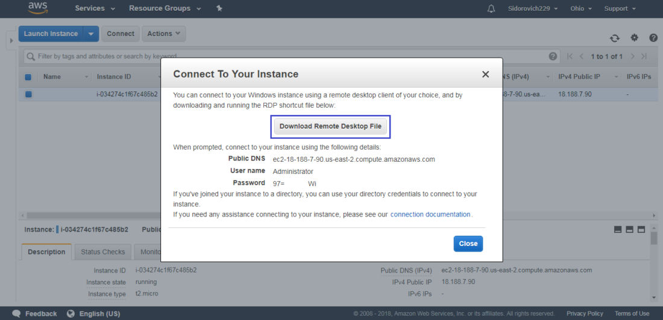Screen dimensions: 663x320
Task: Open the notifications bell icon
Action: click(491, 9)
